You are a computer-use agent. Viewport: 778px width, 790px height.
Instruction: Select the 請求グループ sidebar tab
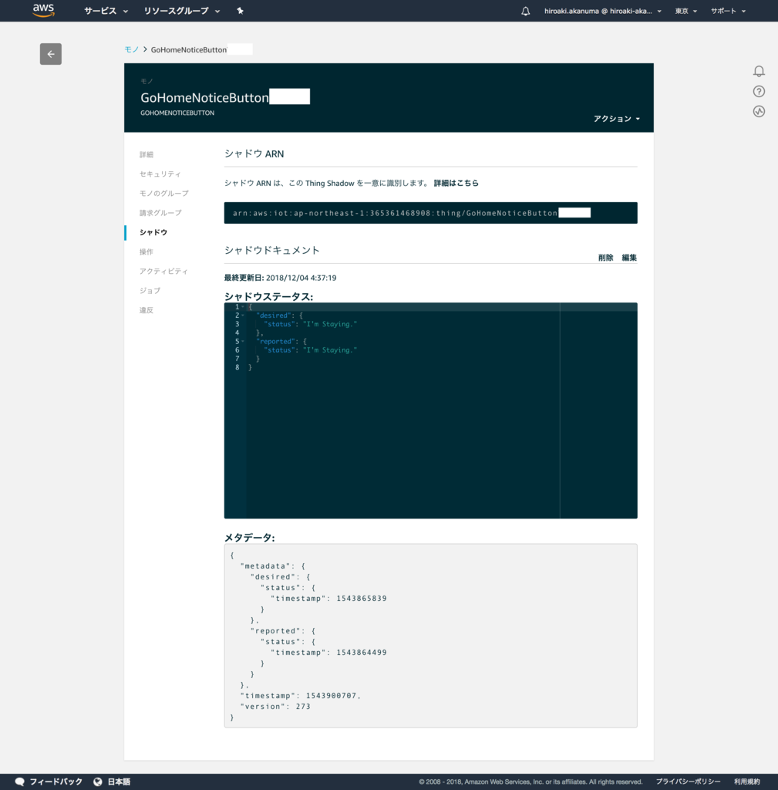click(x=160, y=213)
